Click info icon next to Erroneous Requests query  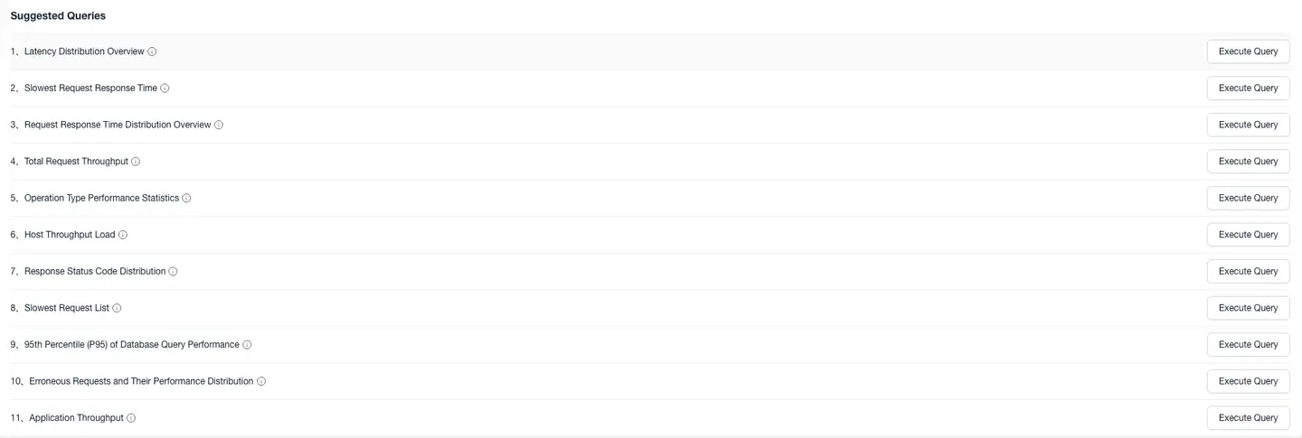(261, 381)
